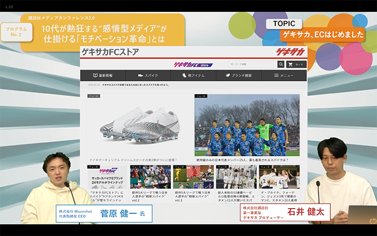Click the sock icon beside 他アイテム
This screenshot has width=377, height=236.
[184, 75]
